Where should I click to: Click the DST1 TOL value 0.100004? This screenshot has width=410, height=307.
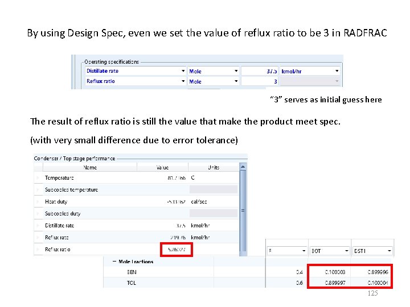(378, 283)
